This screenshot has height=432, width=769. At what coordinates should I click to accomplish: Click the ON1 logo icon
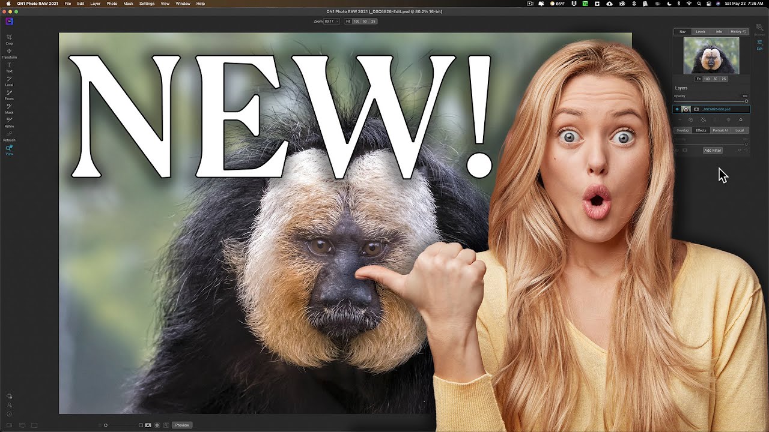[x=9, y=21]
